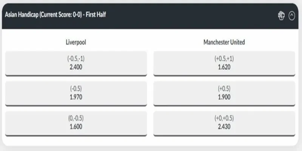Choose Manchester United odds 1.900
Viewport: 302px width, 151px height.
224,97
